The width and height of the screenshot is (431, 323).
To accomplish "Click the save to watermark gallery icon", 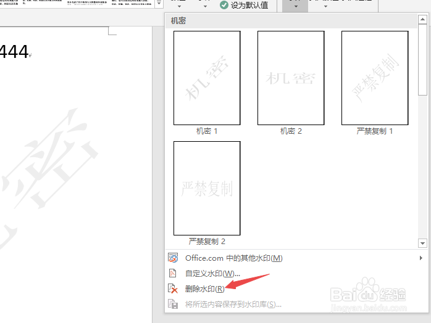I will pos(173,304).
